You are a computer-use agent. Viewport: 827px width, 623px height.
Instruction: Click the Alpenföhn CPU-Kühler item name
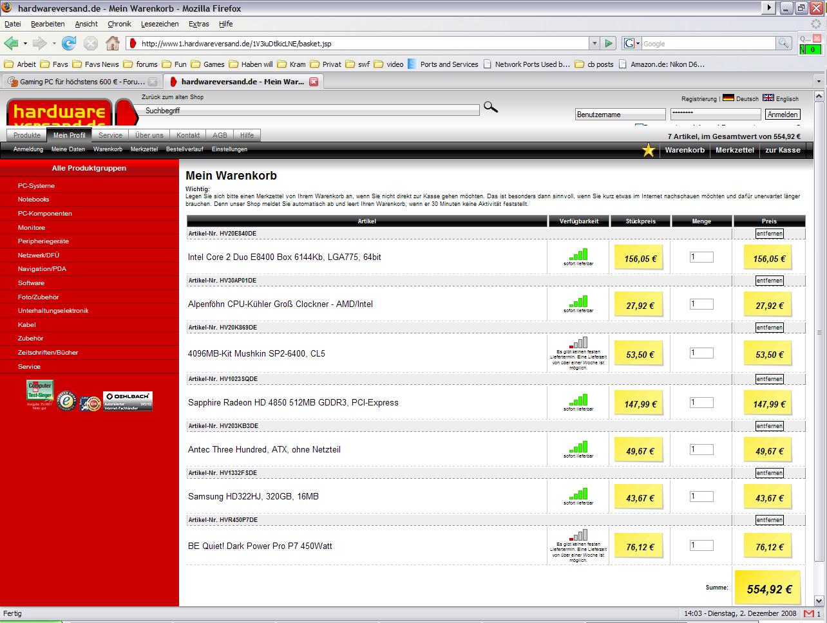coord(280,304)
